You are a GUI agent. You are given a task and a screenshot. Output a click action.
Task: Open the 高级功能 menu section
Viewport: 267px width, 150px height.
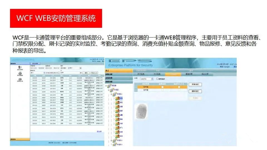pos(119,82)
